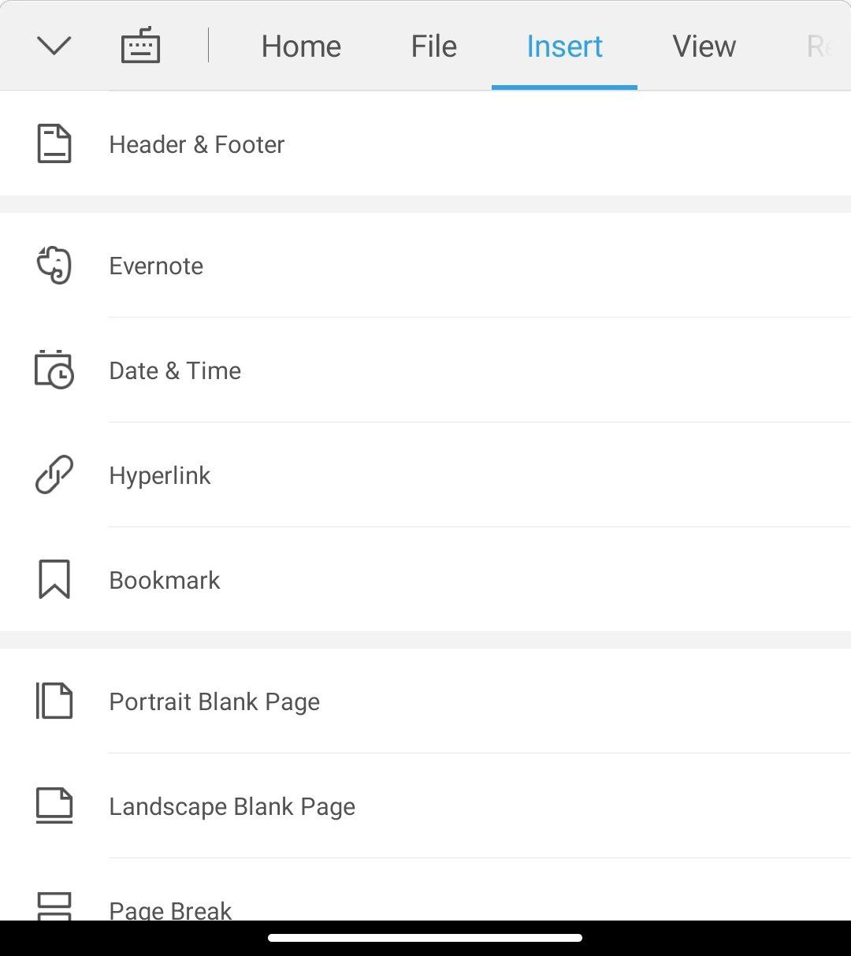Open the File tab
The image size is (851, 956).
pos(433,46)
